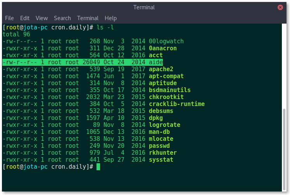Click the '0anacron' file name

click(163, 48)
